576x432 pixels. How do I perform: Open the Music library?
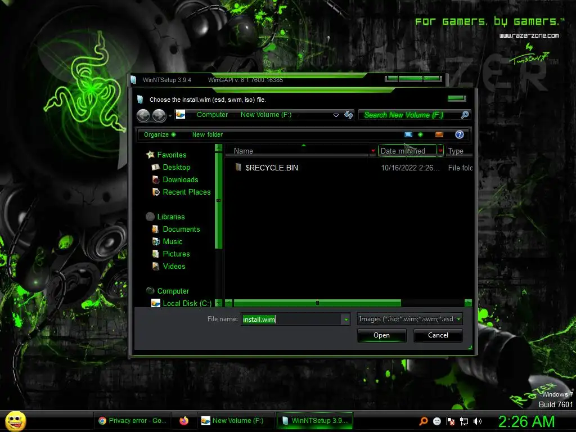tap(172, 241)
